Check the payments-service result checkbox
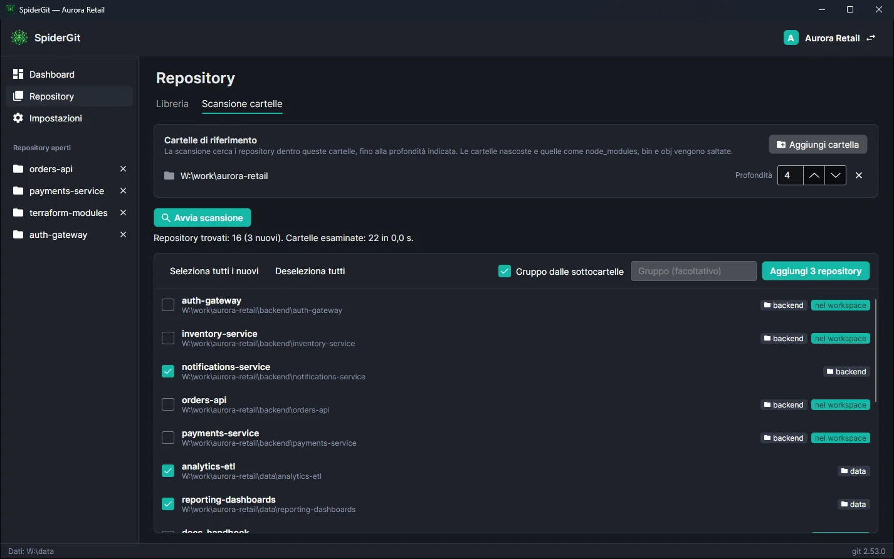Viewport: 894px width, 559px height. pos(168,438)
